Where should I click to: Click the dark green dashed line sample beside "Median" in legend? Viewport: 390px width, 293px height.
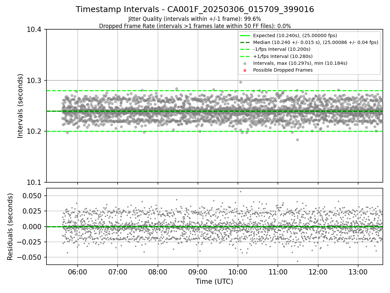[245, 42]
